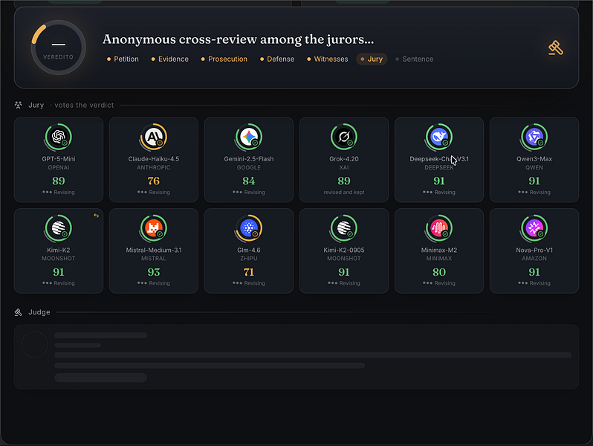Open the Prosecution stage

[x=224, y=59]
